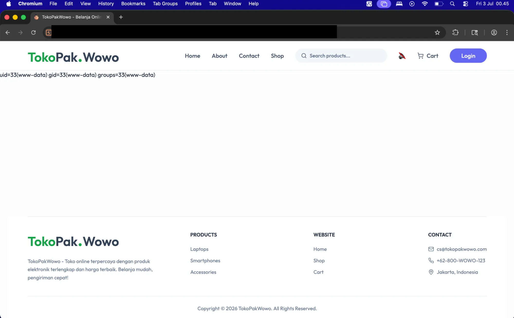Image resolution: width=514 pixels, height=318 pixels.
Task: Open the Profiles menu
Action: point(193,4)
